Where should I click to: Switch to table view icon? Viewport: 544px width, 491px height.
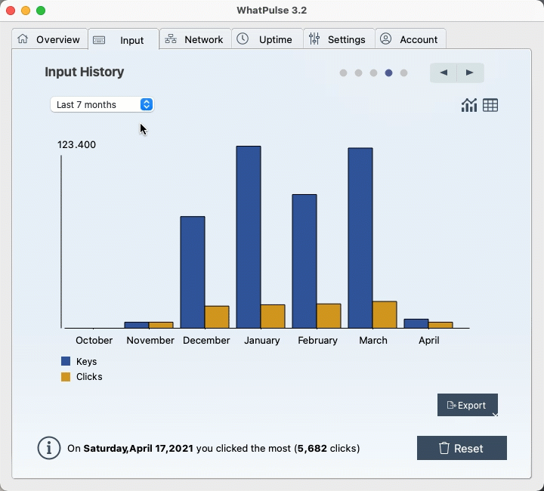click(490, 105)
